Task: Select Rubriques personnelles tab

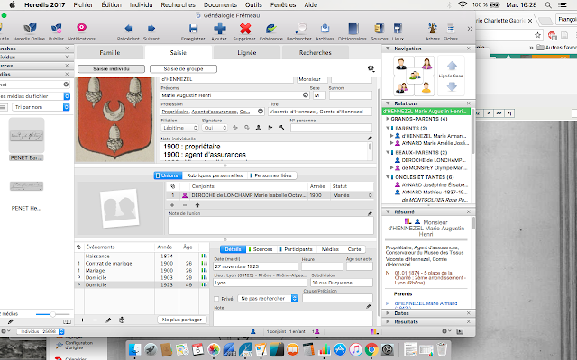Action: click(215, 175)
